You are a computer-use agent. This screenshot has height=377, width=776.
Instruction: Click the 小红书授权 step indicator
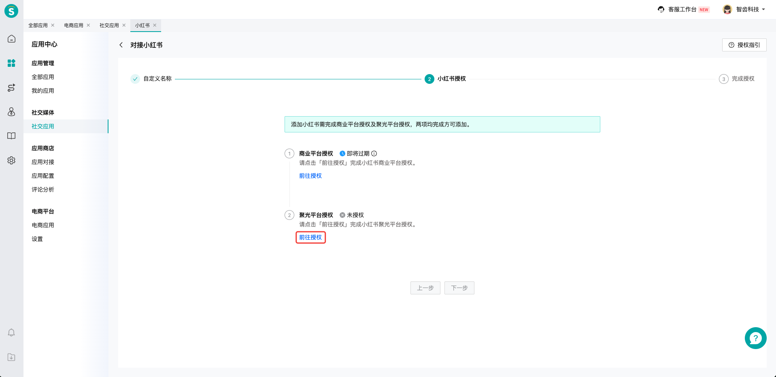445,79
